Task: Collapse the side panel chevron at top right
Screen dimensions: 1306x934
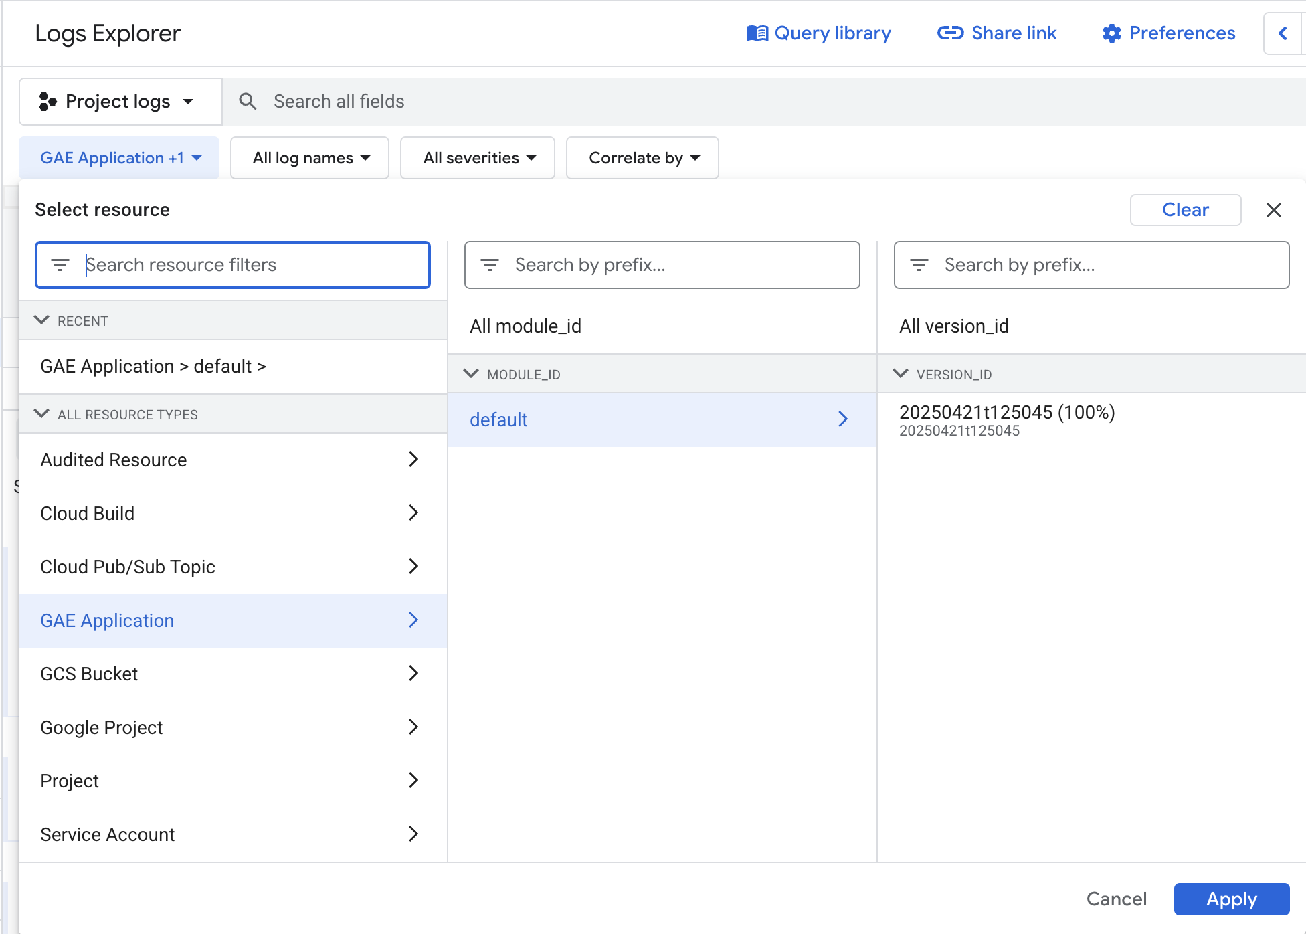Action: [x=1283, y=33]
